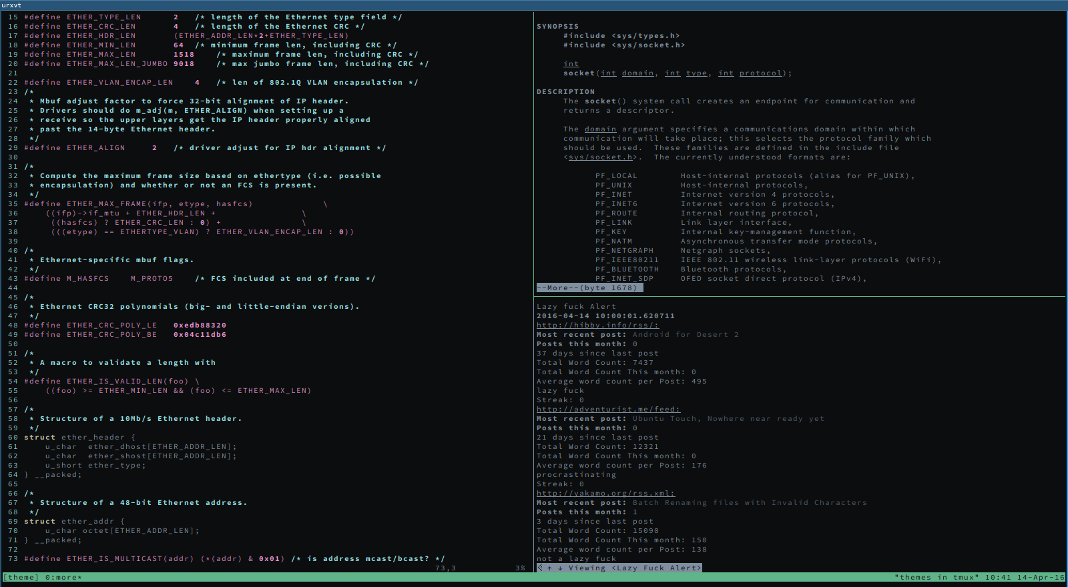Click the 3% scroll position indicator
Screen dimensions: 1068x587
[x=520, y=568]
